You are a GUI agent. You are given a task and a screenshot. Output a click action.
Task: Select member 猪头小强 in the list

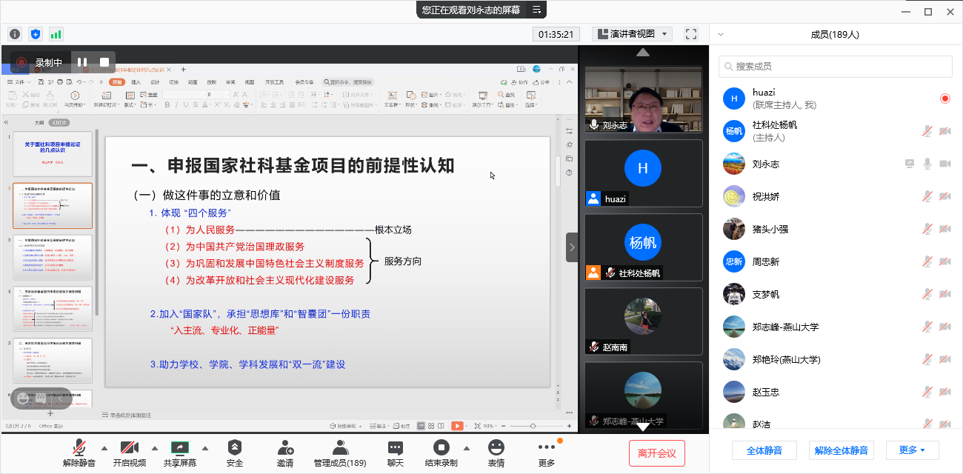[836, 229]
